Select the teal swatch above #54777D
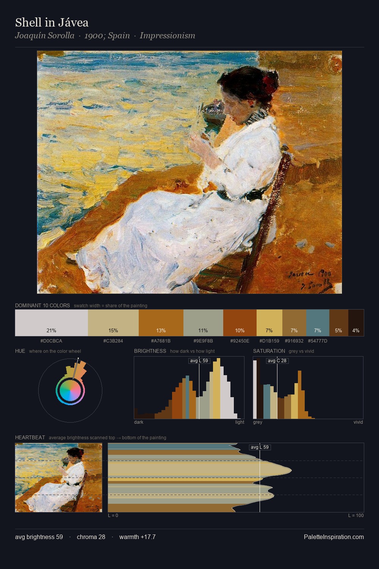Screen dimensions: 379x569 [318, 323]
